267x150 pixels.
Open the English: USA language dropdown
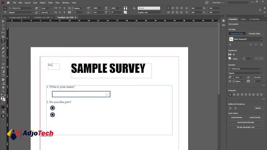(x=161, y=12)
